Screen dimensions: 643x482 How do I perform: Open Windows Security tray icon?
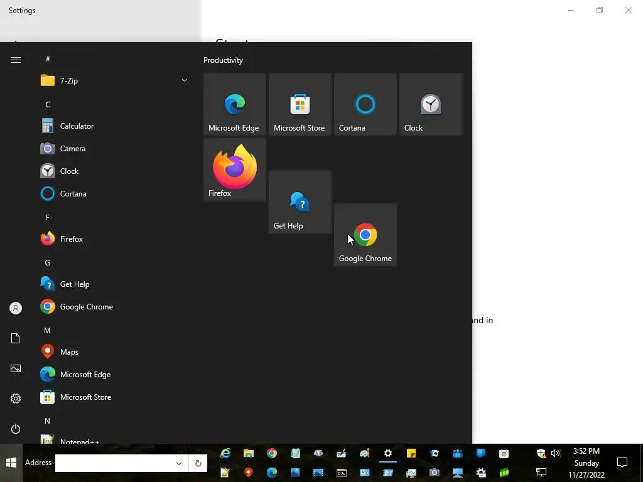point(541,453)
